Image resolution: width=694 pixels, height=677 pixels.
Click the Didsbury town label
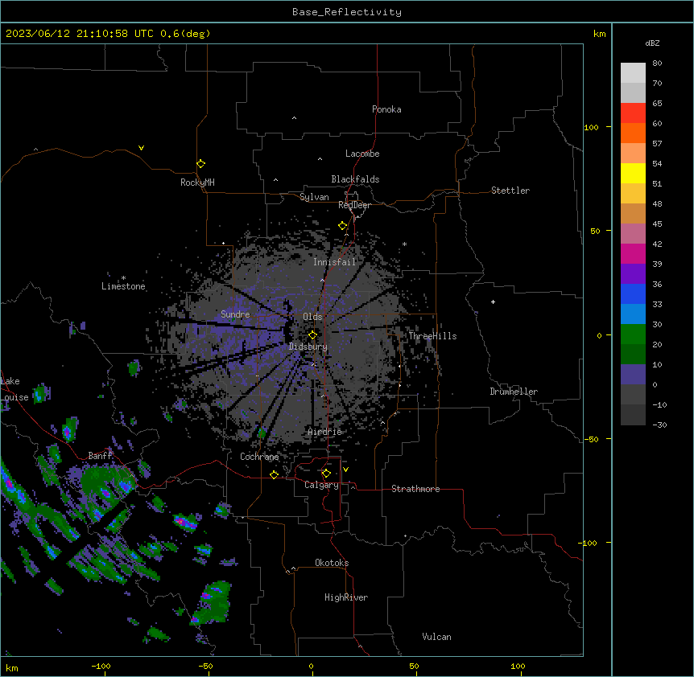click(x=308, y=347)
